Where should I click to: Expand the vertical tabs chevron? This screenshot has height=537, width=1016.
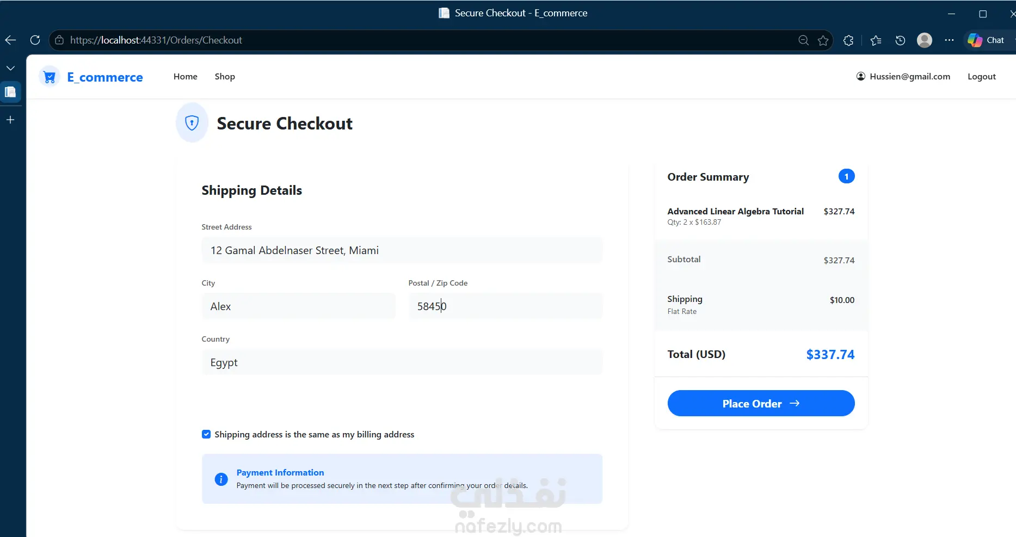[10, 68]
